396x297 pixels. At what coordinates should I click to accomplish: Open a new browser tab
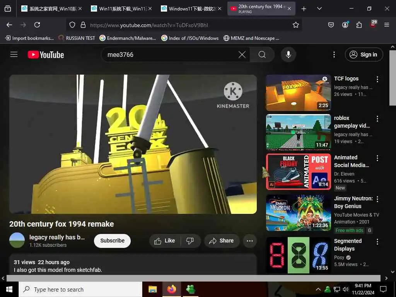pos(304,9)
